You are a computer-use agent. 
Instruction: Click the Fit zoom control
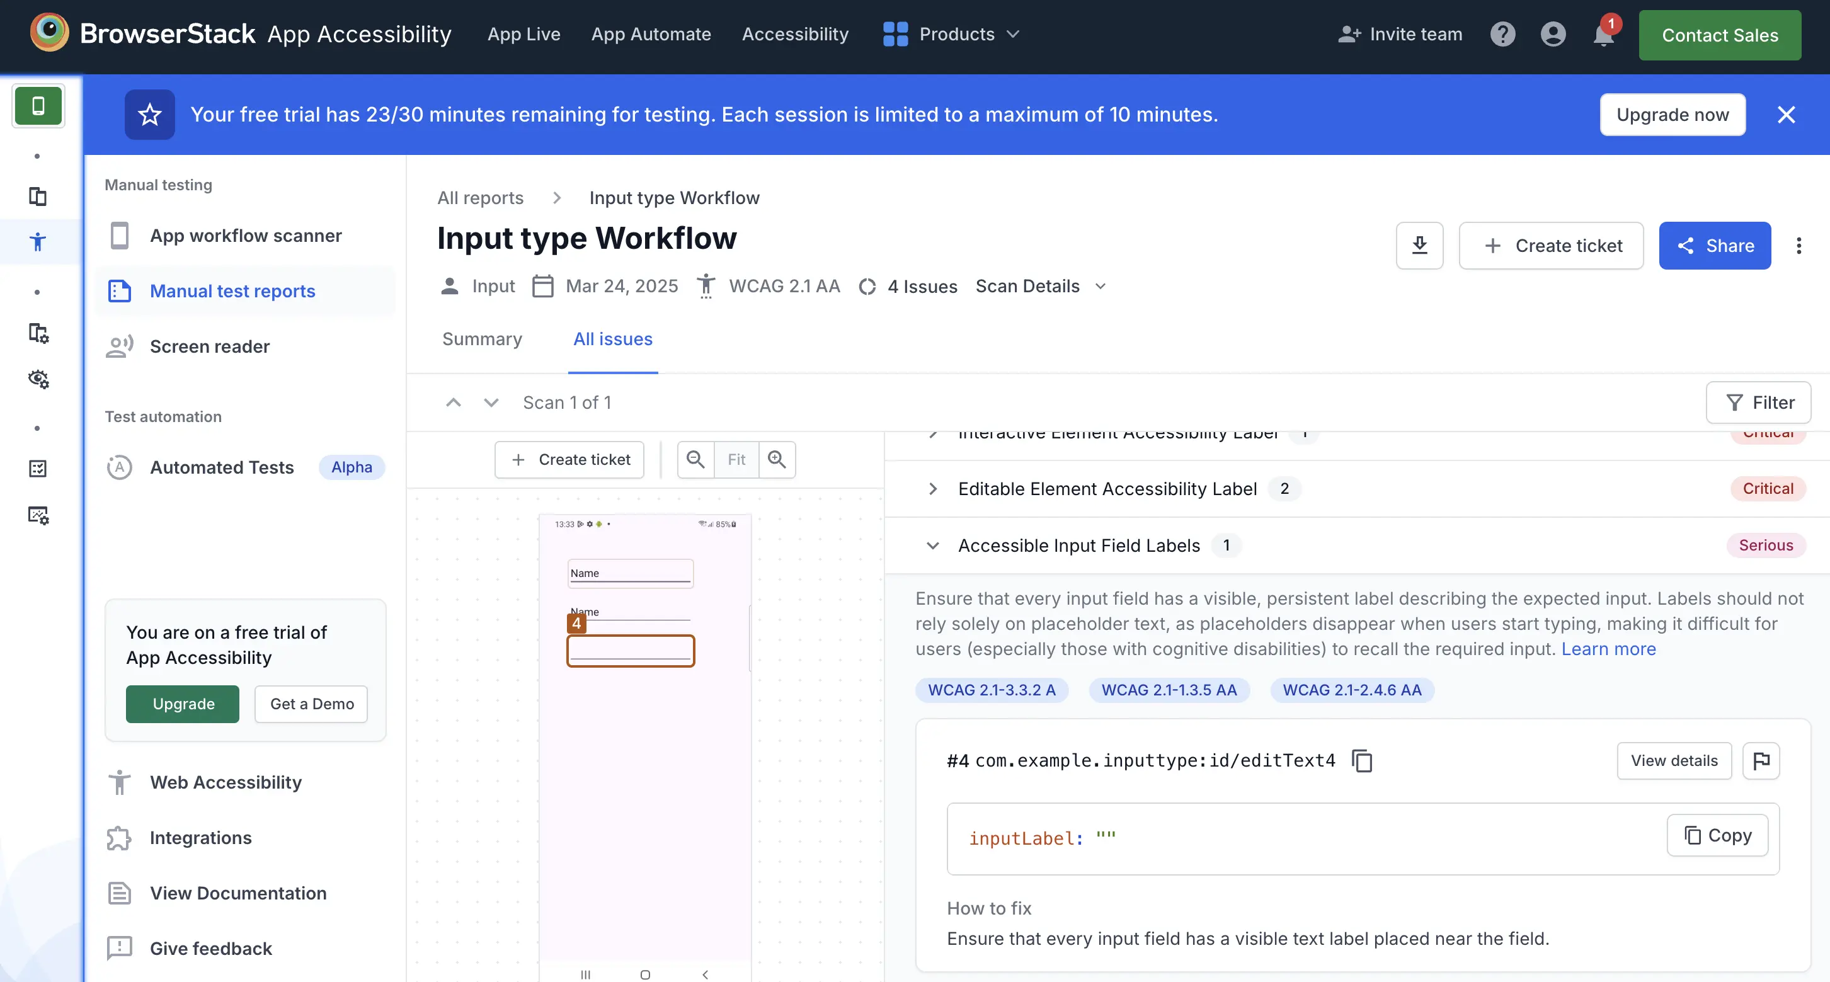pyautogui.click(x=736, y=459)
